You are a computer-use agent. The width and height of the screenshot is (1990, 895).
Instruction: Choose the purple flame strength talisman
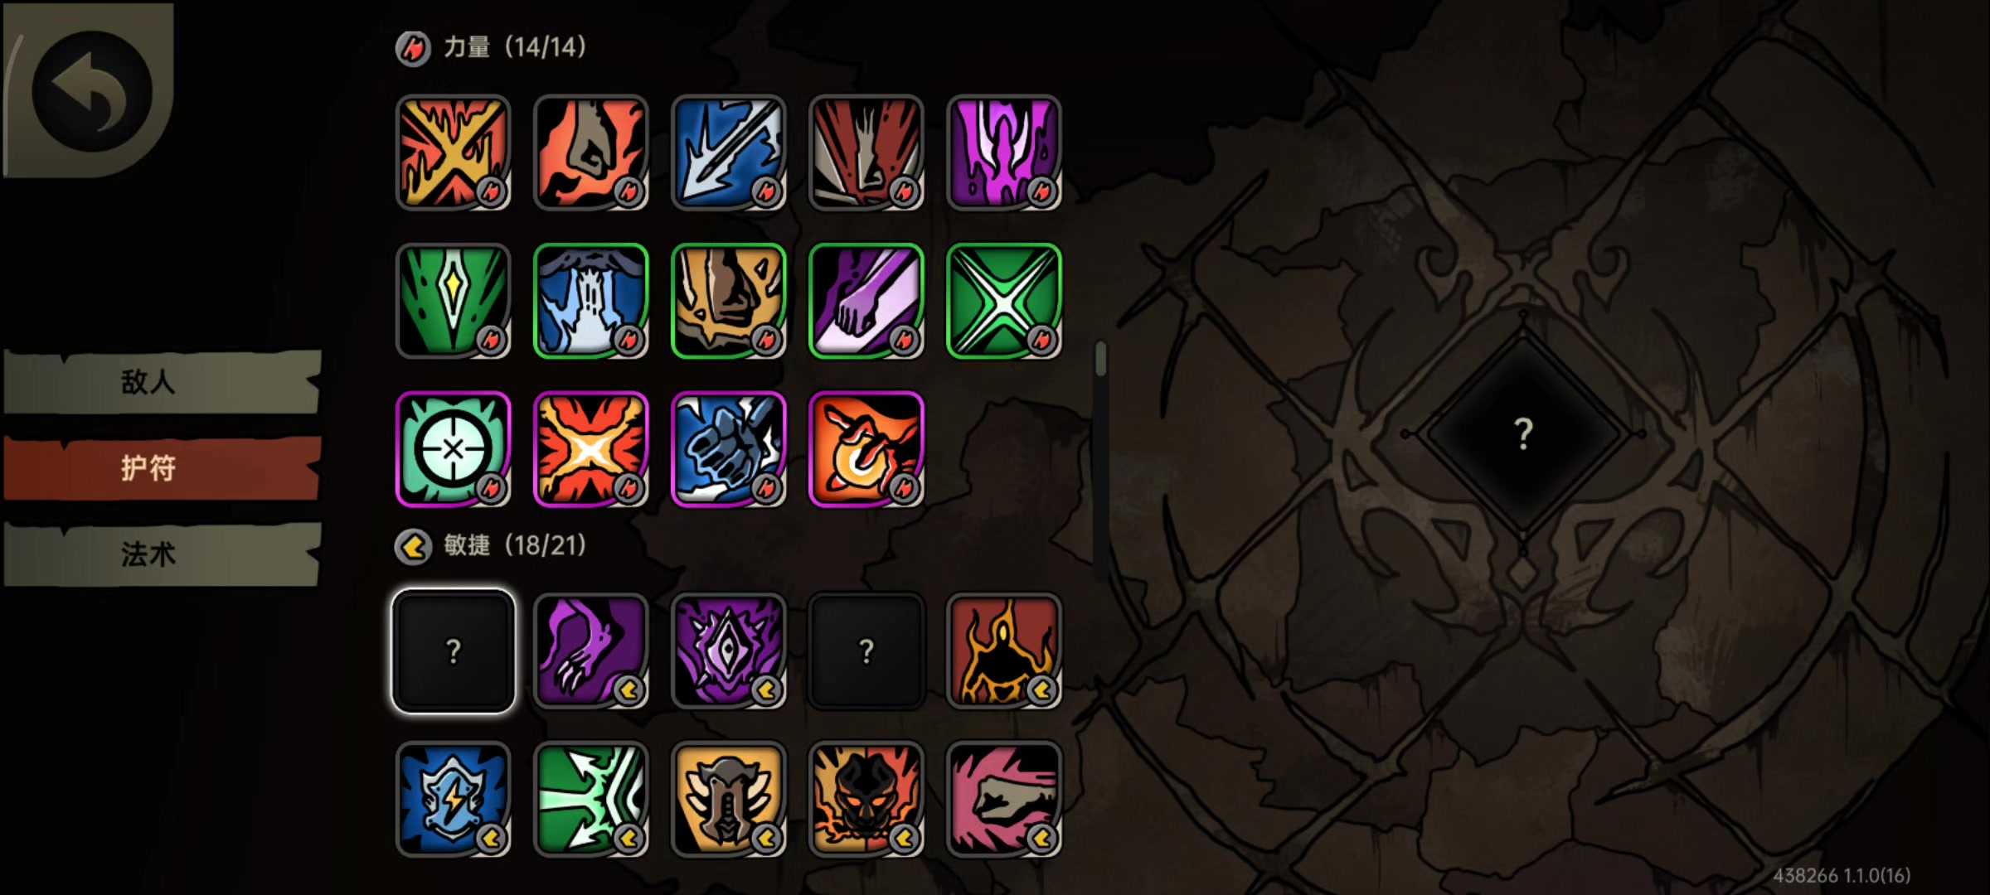click(1003, 152)
